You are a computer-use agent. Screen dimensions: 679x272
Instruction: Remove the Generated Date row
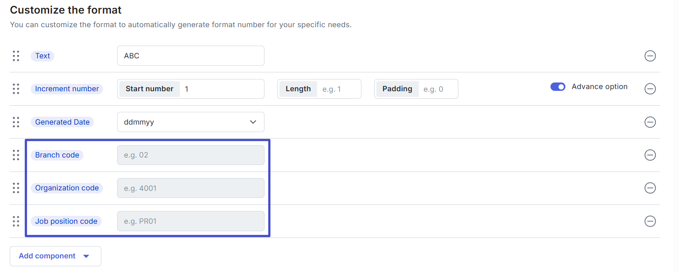tap(650, 122)
